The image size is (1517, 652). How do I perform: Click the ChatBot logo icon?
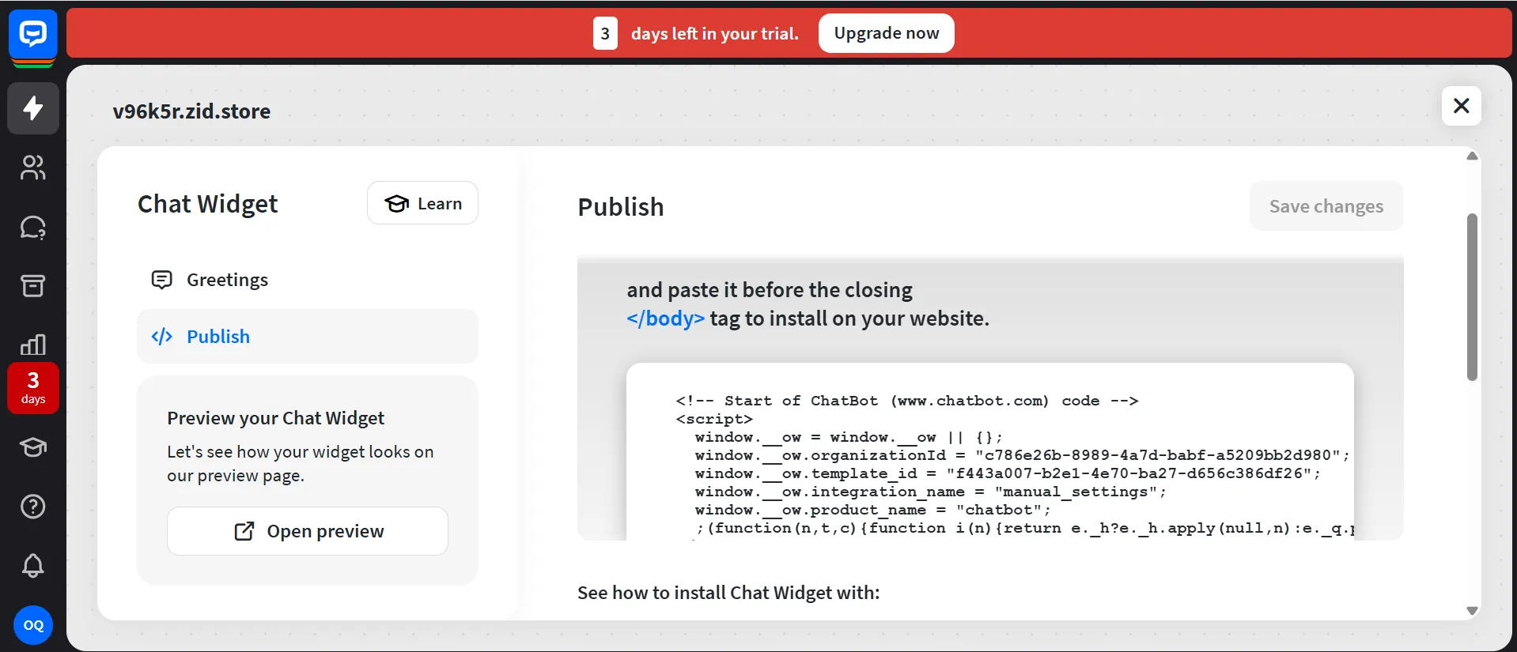pos(33,35)
